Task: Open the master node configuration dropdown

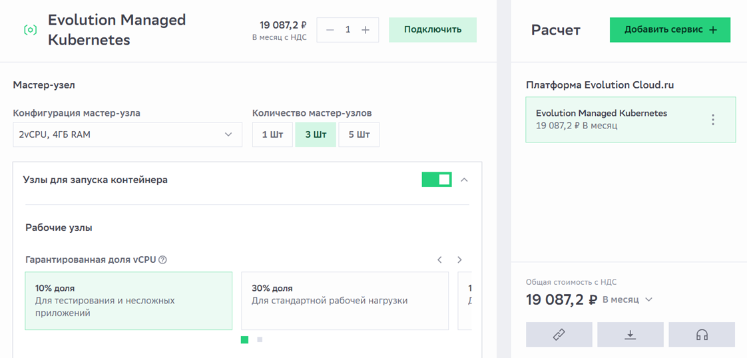Action: 127,134
